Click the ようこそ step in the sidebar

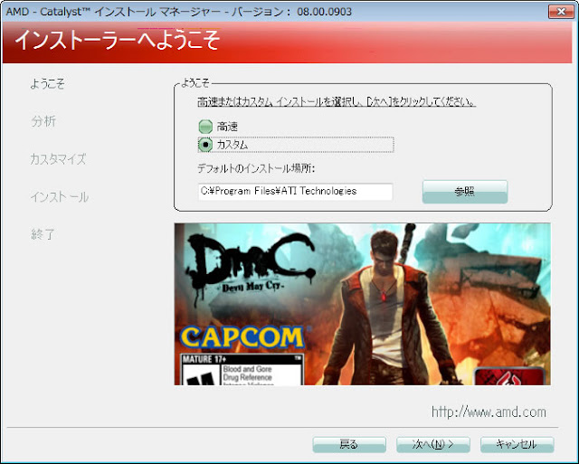click(x=48, y=84)
